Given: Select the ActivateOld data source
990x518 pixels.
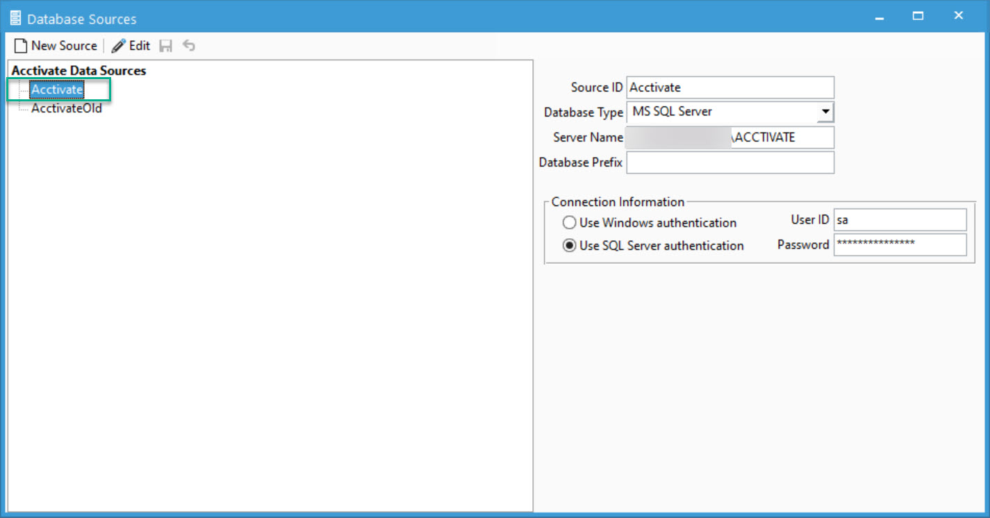Looking at the screenshot, I should [67, 108].
